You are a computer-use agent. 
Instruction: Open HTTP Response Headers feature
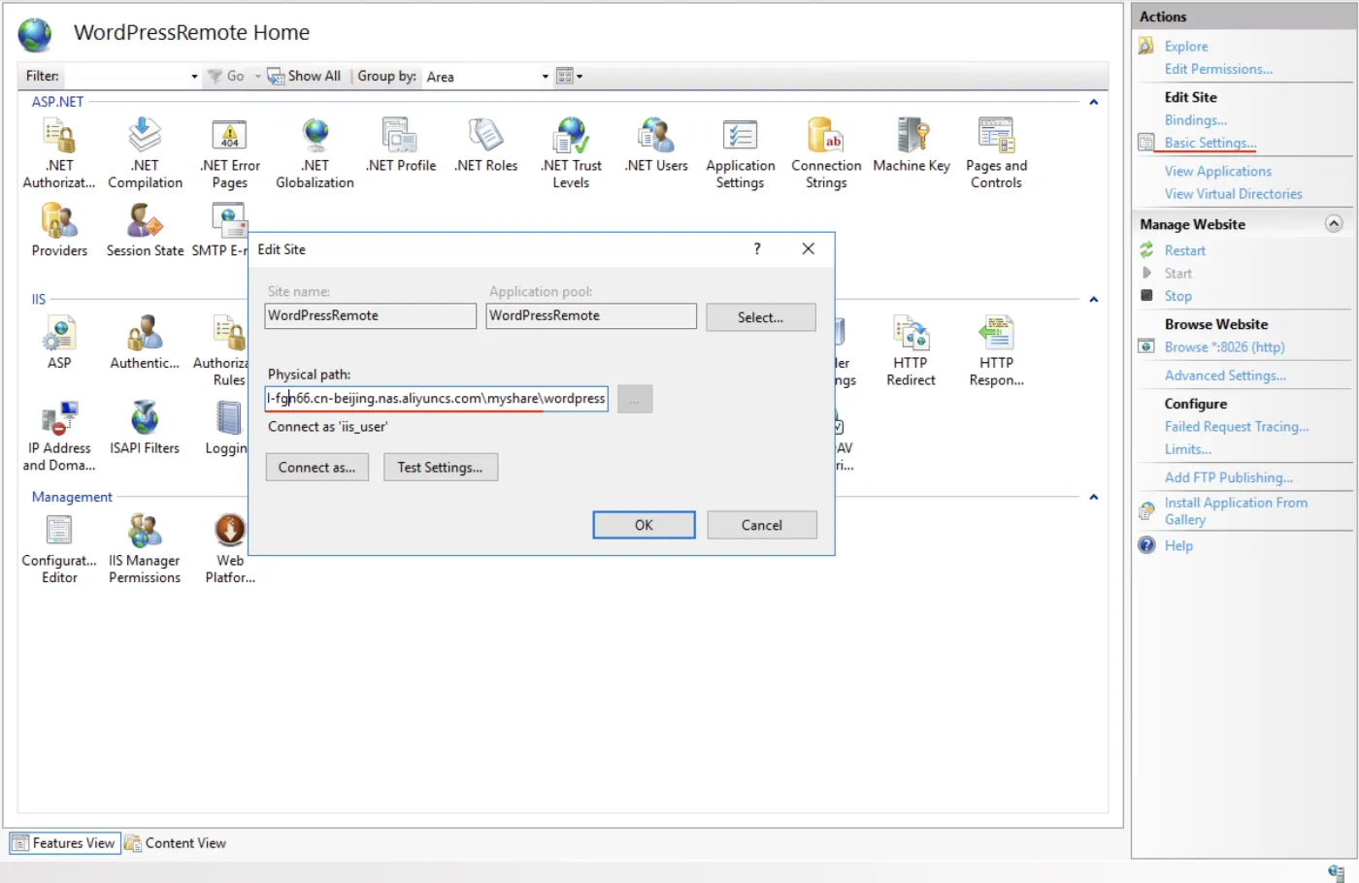(996, 350)
